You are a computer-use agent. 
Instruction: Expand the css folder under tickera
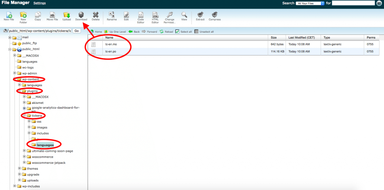tap(29, 121)
